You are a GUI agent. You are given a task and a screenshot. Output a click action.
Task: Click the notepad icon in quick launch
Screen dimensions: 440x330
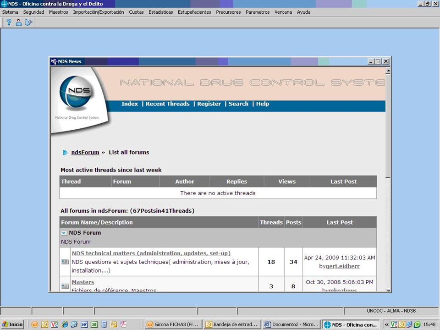coord(104,324)
